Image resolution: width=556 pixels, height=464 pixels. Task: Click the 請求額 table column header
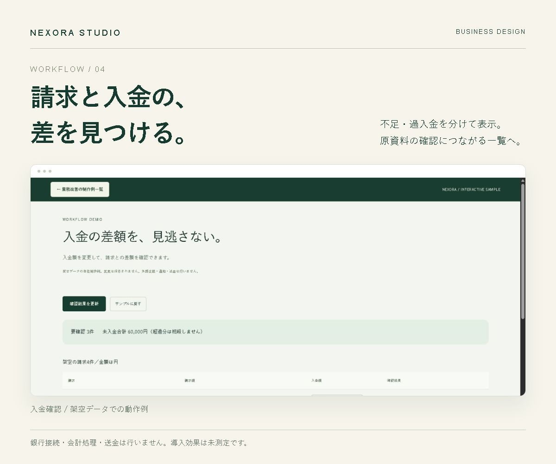(190, 380)
